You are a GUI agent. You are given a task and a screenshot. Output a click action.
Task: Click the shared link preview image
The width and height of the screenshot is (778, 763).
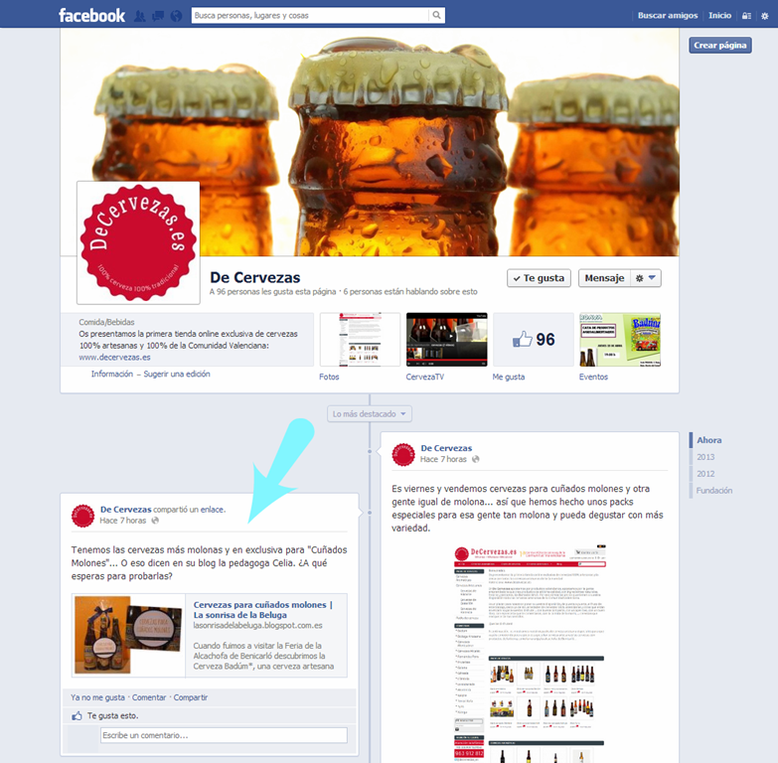click(x=128, y=636)
